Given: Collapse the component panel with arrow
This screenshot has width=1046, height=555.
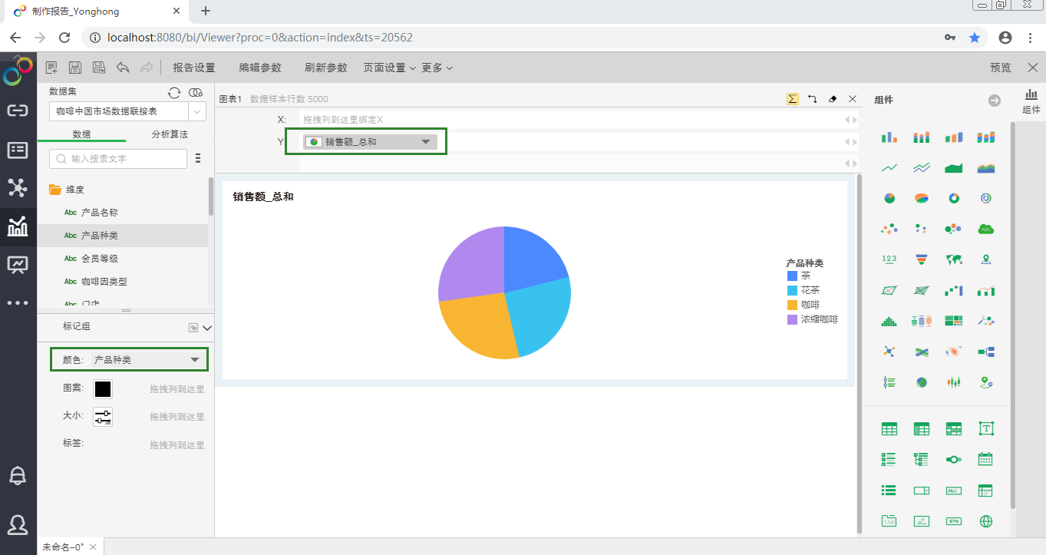Looking at the screenshot, I should pos(995,101).
